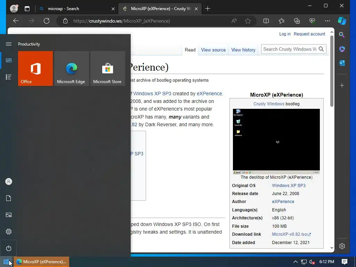Open the user account icon in Start
The image size is (356, 267).
coord(9,181)
